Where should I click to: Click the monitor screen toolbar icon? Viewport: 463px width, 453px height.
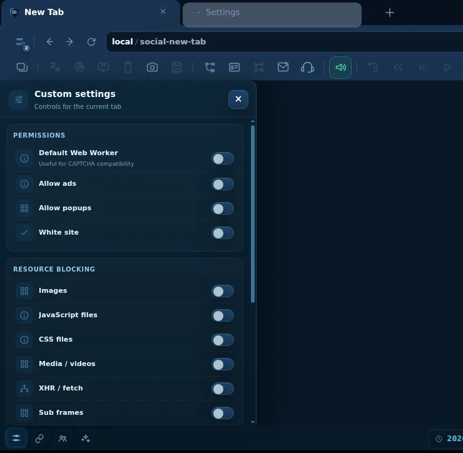[x=103, y=68]
